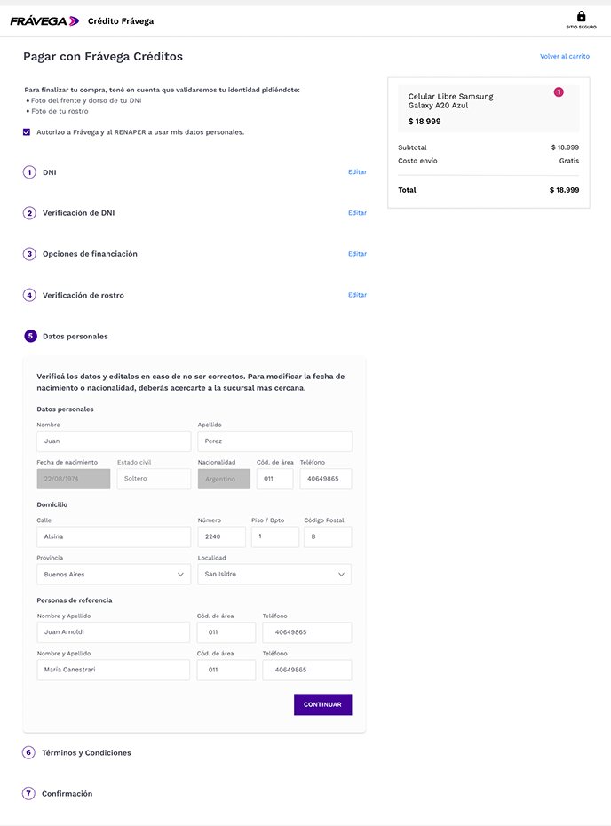Click the Número field containing 2240

pos(221,536)
